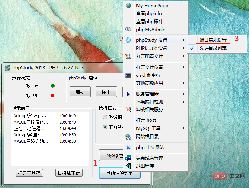Expand the 服务管理器 submenu arrow
Viewport: 249px width, 188px height.
click(x=184, y=94)
